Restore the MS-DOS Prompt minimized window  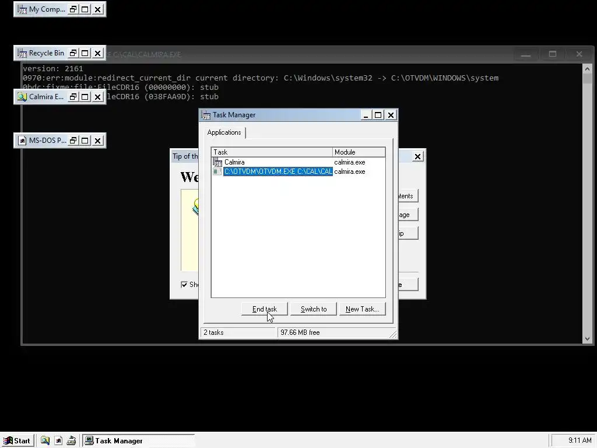tap(73, 141)
